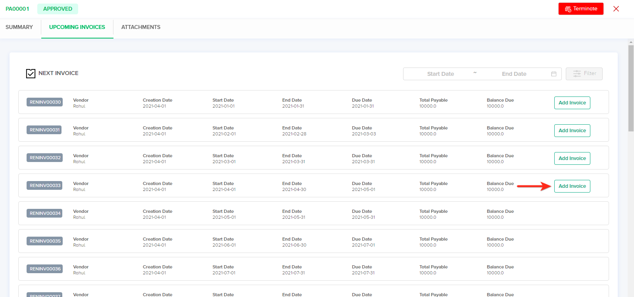Click the vertical scrollbar thumb
The image size is (634, 297).
631,88
